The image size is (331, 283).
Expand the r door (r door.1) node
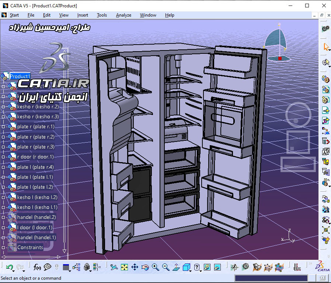pyautogui.click(x=3, y=157)
